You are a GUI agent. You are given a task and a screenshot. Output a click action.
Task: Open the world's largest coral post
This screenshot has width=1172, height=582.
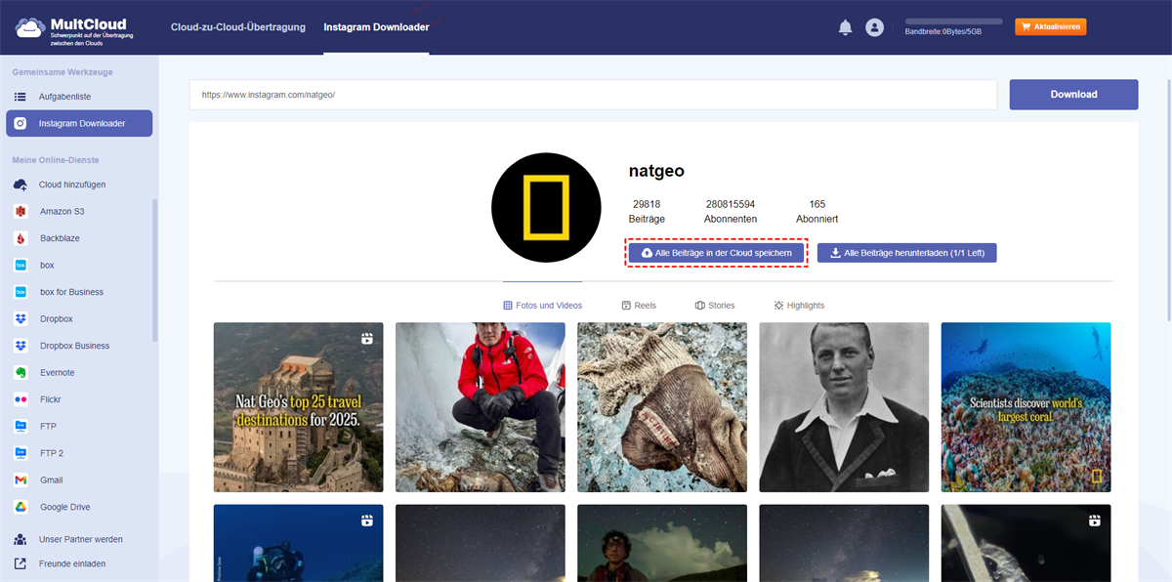(1025, 407)
